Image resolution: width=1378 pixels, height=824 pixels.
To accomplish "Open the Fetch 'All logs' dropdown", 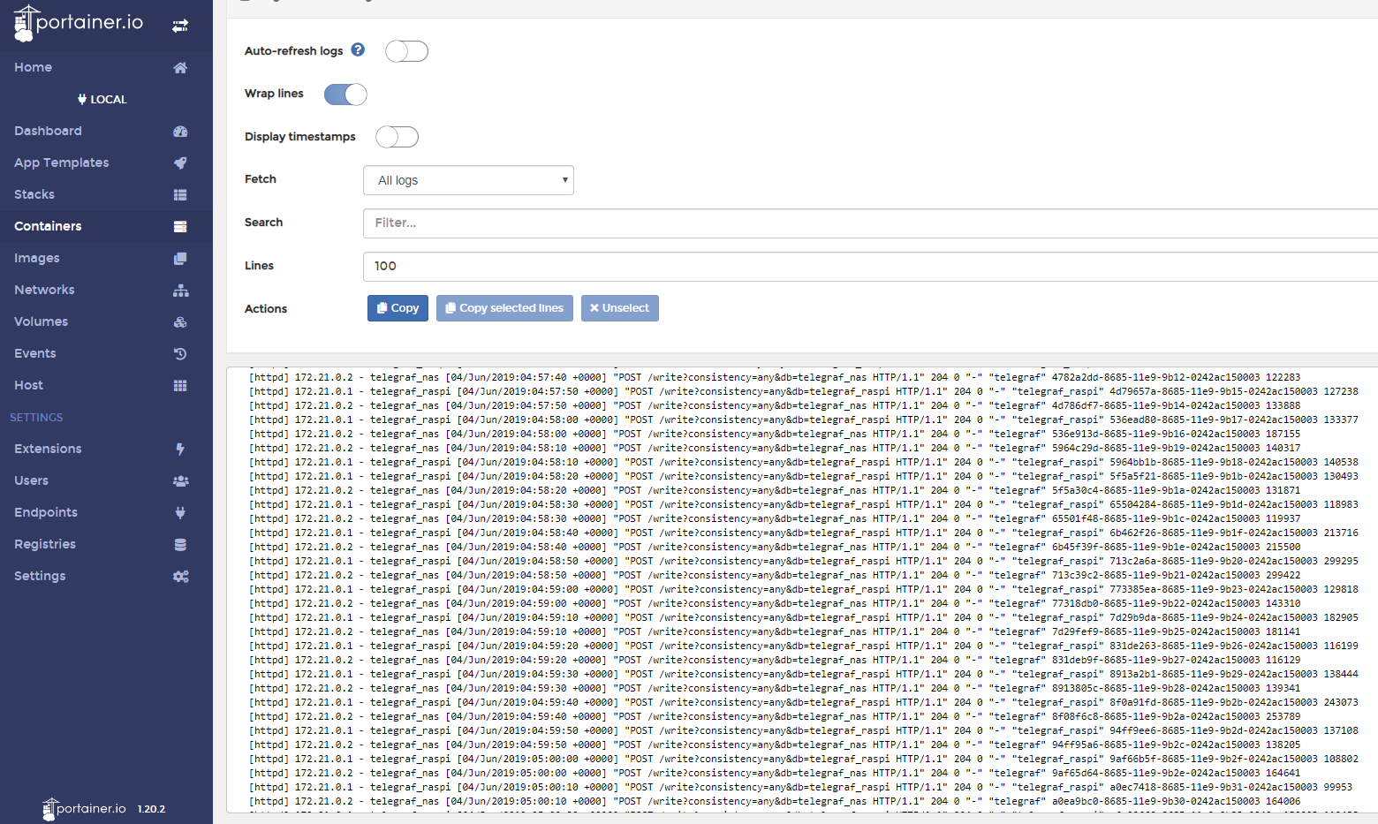I will tap(468, 180).
